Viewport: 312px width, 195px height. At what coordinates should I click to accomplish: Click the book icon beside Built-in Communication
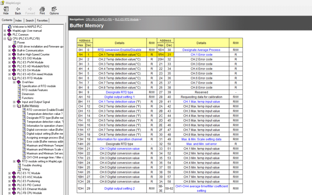[14, 50]
